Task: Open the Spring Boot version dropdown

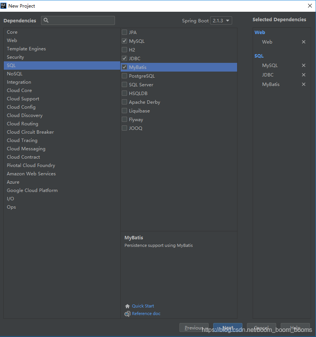Action: point(221,20)
